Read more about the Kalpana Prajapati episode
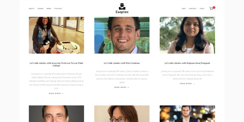Image resolution: width=244 pixels, height=122 pixels. point(187,83)
